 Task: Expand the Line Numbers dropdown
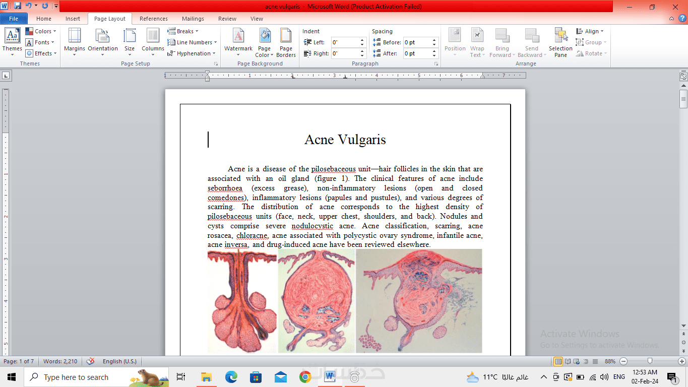click(193, 42)
